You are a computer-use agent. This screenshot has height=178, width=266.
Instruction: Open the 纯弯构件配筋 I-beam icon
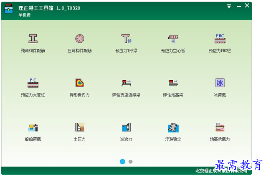[33, 39]
